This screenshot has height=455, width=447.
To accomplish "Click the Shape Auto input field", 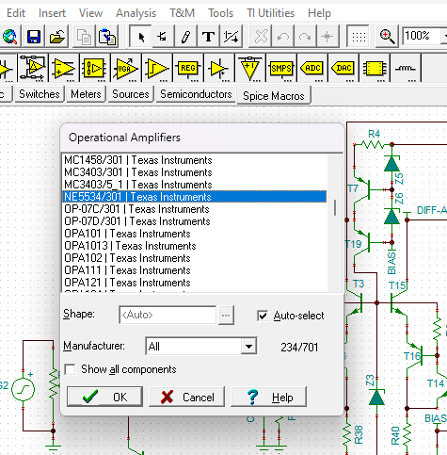I will [168, 315].
